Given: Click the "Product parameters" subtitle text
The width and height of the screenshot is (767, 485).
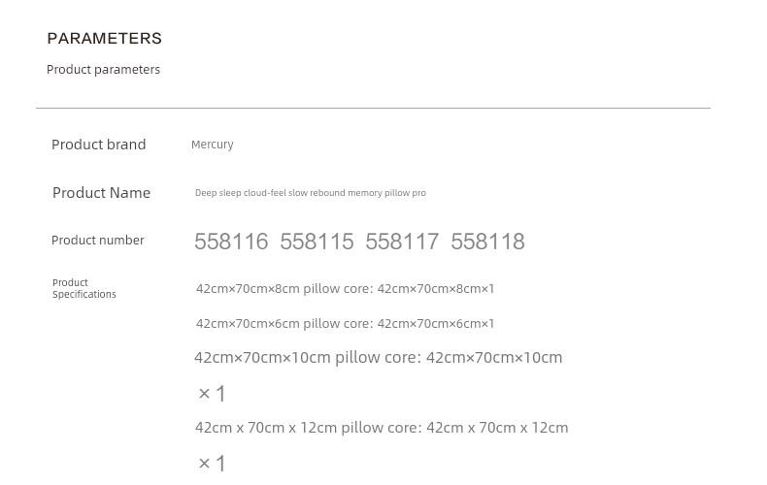Looking at the screenshot, I should (103, 70).
